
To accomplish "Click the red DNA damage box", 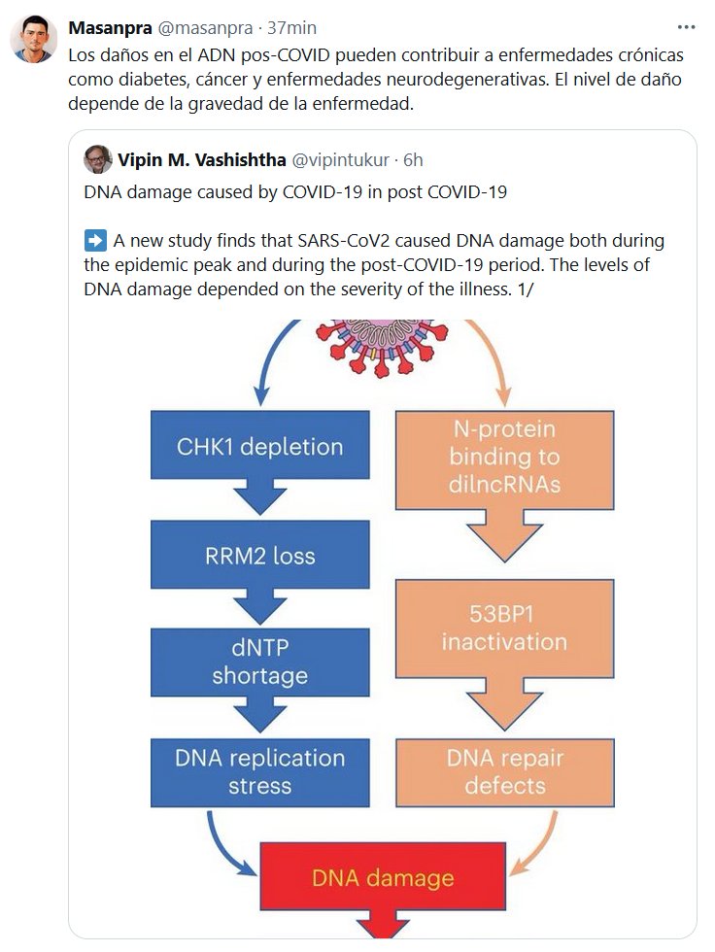I will (x=382, y=878).
